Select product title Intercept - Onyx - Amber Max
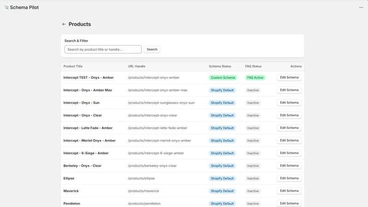The width and height of the screenshot is (368, 207). [87, 90]
